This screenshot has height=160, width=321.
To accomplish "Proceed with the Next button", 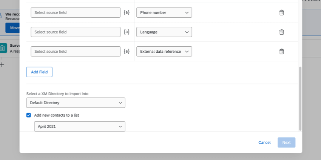I will tap(286, 143).
